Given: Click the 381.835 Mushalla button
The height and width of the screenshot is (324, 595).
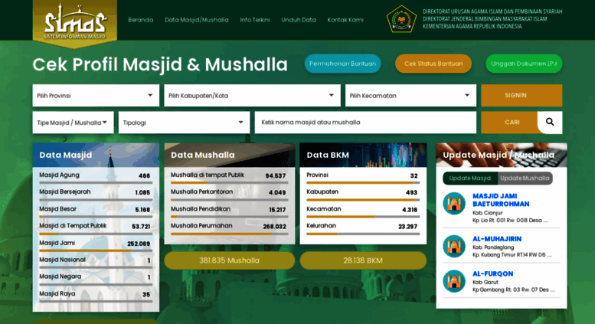Looking at the screenshot, I should (x=229, y=260).
